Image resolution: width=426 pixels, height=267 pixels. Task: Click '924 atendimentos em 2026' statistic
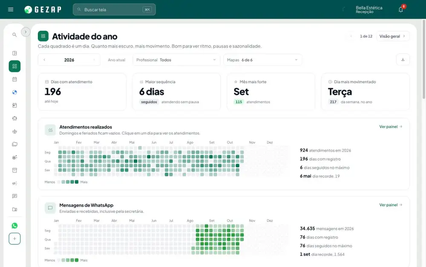tap(325, 150)
